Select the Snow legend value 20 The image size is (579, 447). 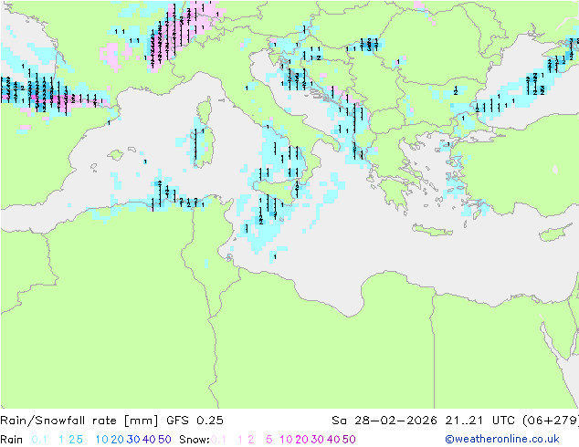tap(301, 440)
